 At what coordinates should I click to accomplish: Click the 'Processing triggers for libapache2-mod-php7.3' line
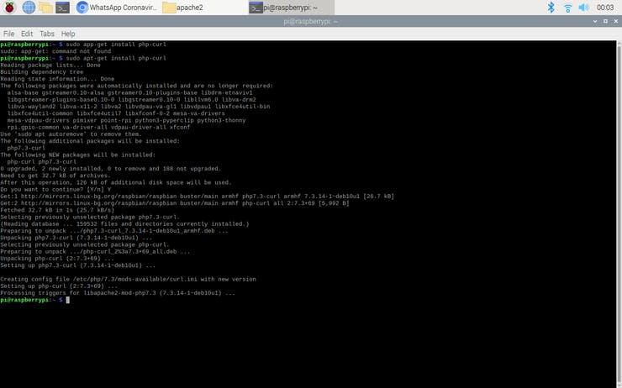(x=118, y=293)
